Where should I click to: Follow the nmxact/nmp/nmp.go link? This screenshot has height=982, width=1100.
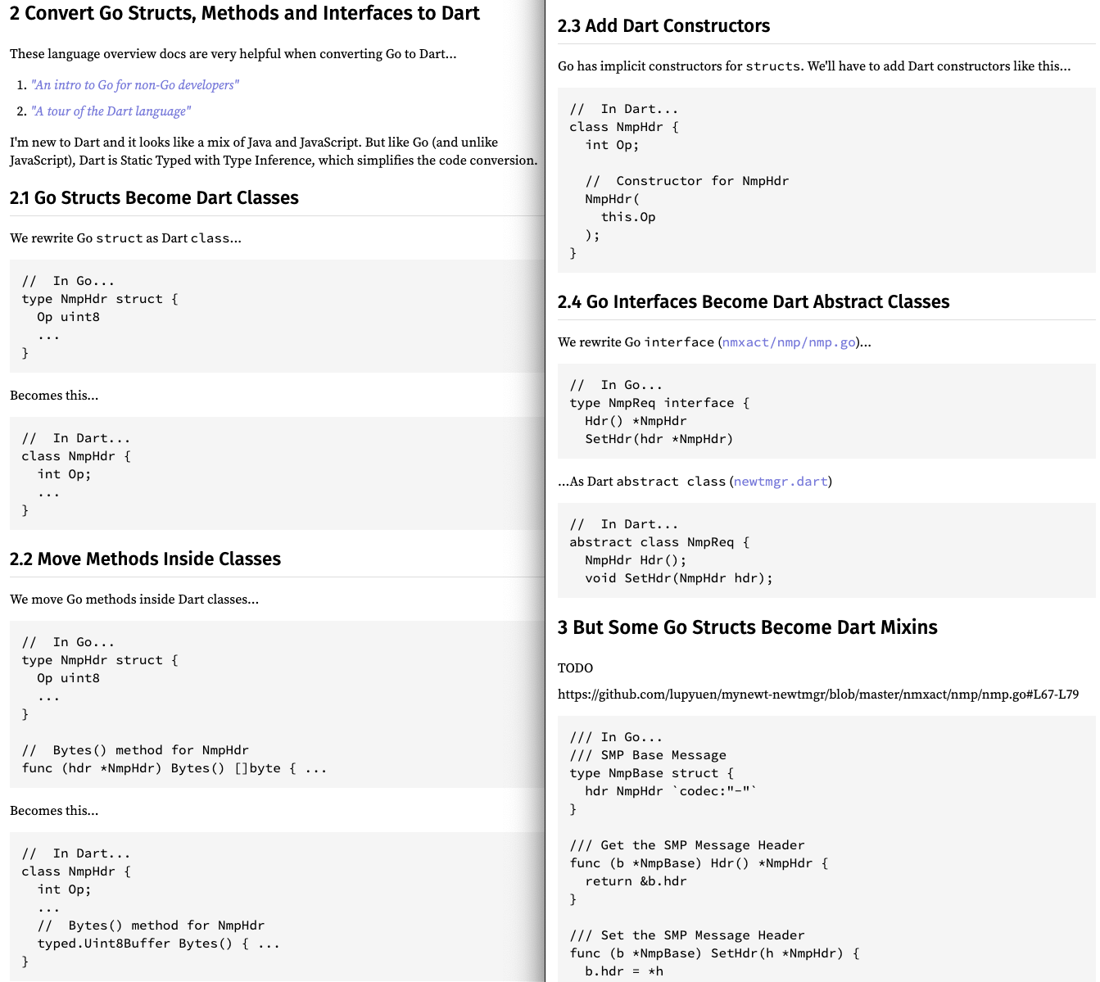(789, 342)
